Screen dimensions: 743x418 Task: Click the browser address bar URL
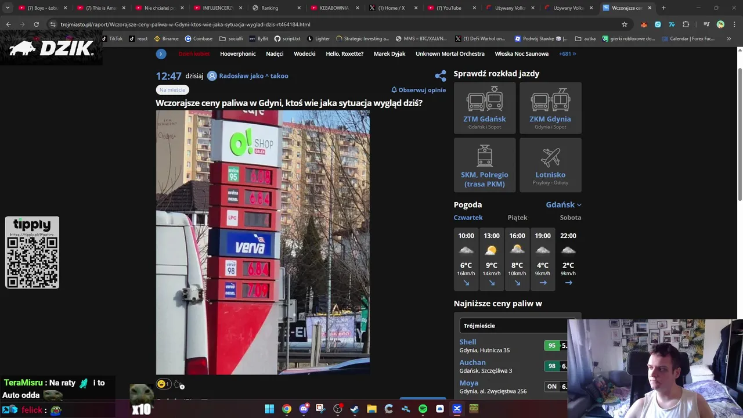tap(185, 24)
